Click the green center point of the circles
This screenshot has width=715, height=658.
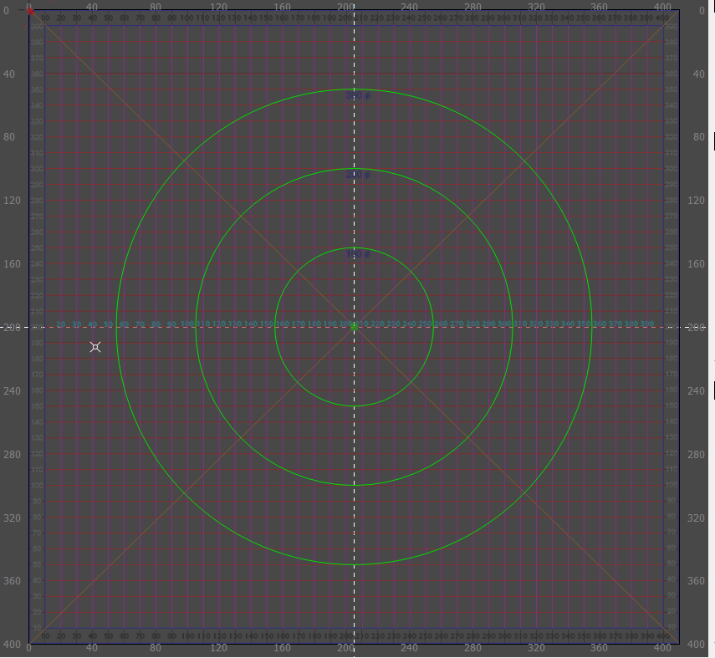[354, 327]
